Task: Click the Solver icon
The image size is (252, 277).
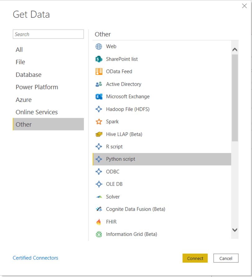Action: click(x=99, y=197)
